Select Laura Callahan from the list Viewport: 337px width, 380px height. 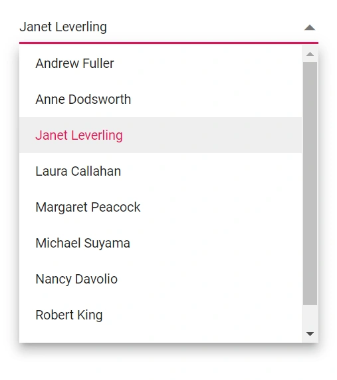pos(160,171)
